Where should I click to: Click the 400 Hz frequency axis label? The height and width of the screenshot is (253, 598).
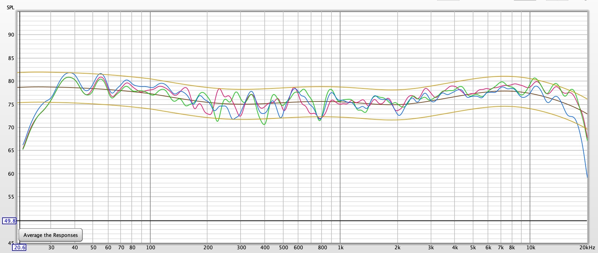click(265, 247)
